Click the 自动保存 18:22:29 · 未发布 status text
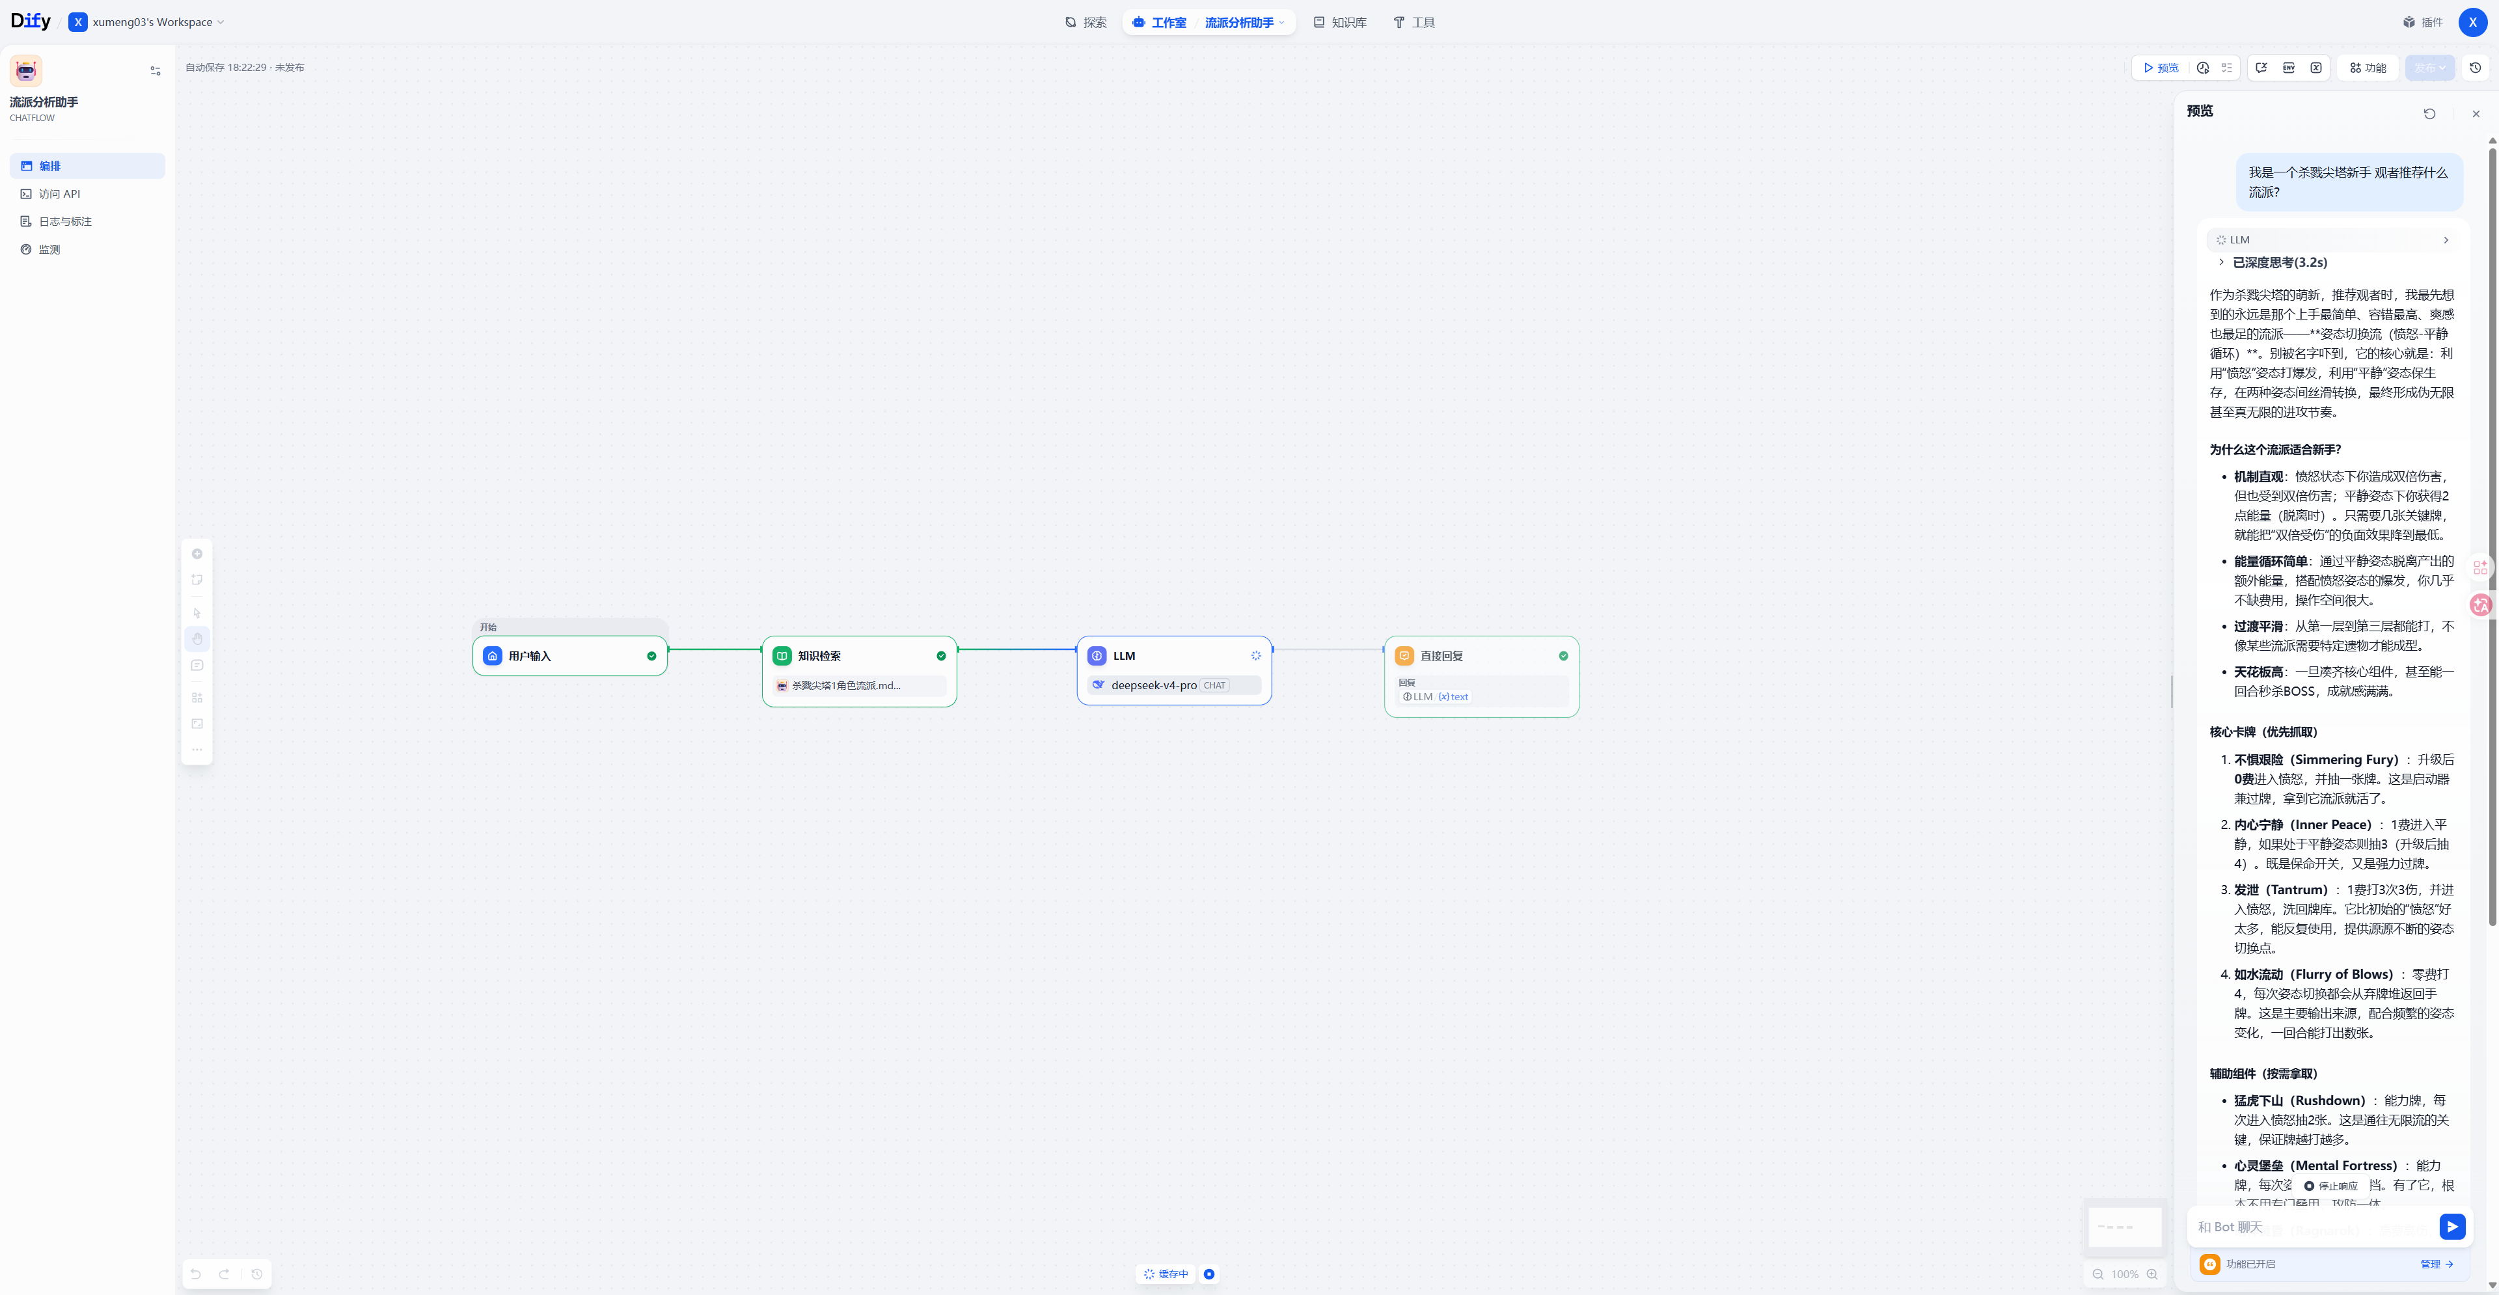This screenshot has width=2499, height=1295. pyautogui.click(x=245, y=68)
